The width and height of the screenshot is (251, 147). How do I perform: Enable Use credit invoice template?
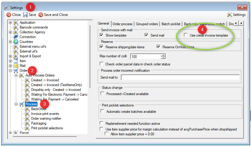click(x=186, y=35)
